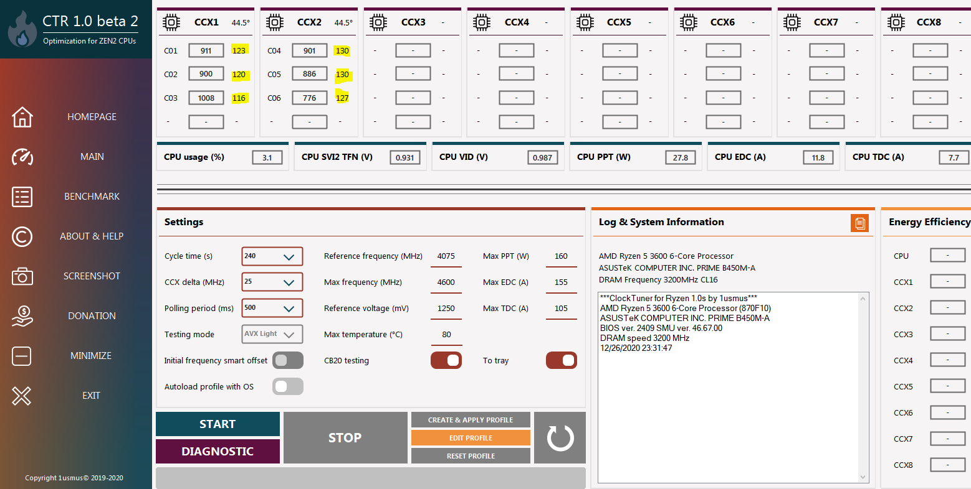Click the CCX7 chip icon
This screenshot has height=489, width=971.
(792, 22)
